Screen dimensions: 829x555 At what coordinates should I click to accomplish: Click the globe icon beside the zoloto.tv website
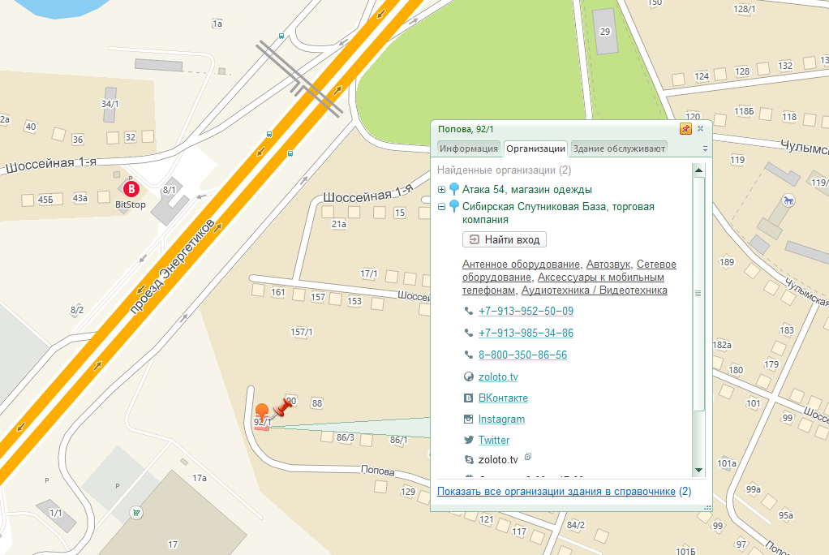click(x=468, y=376)
